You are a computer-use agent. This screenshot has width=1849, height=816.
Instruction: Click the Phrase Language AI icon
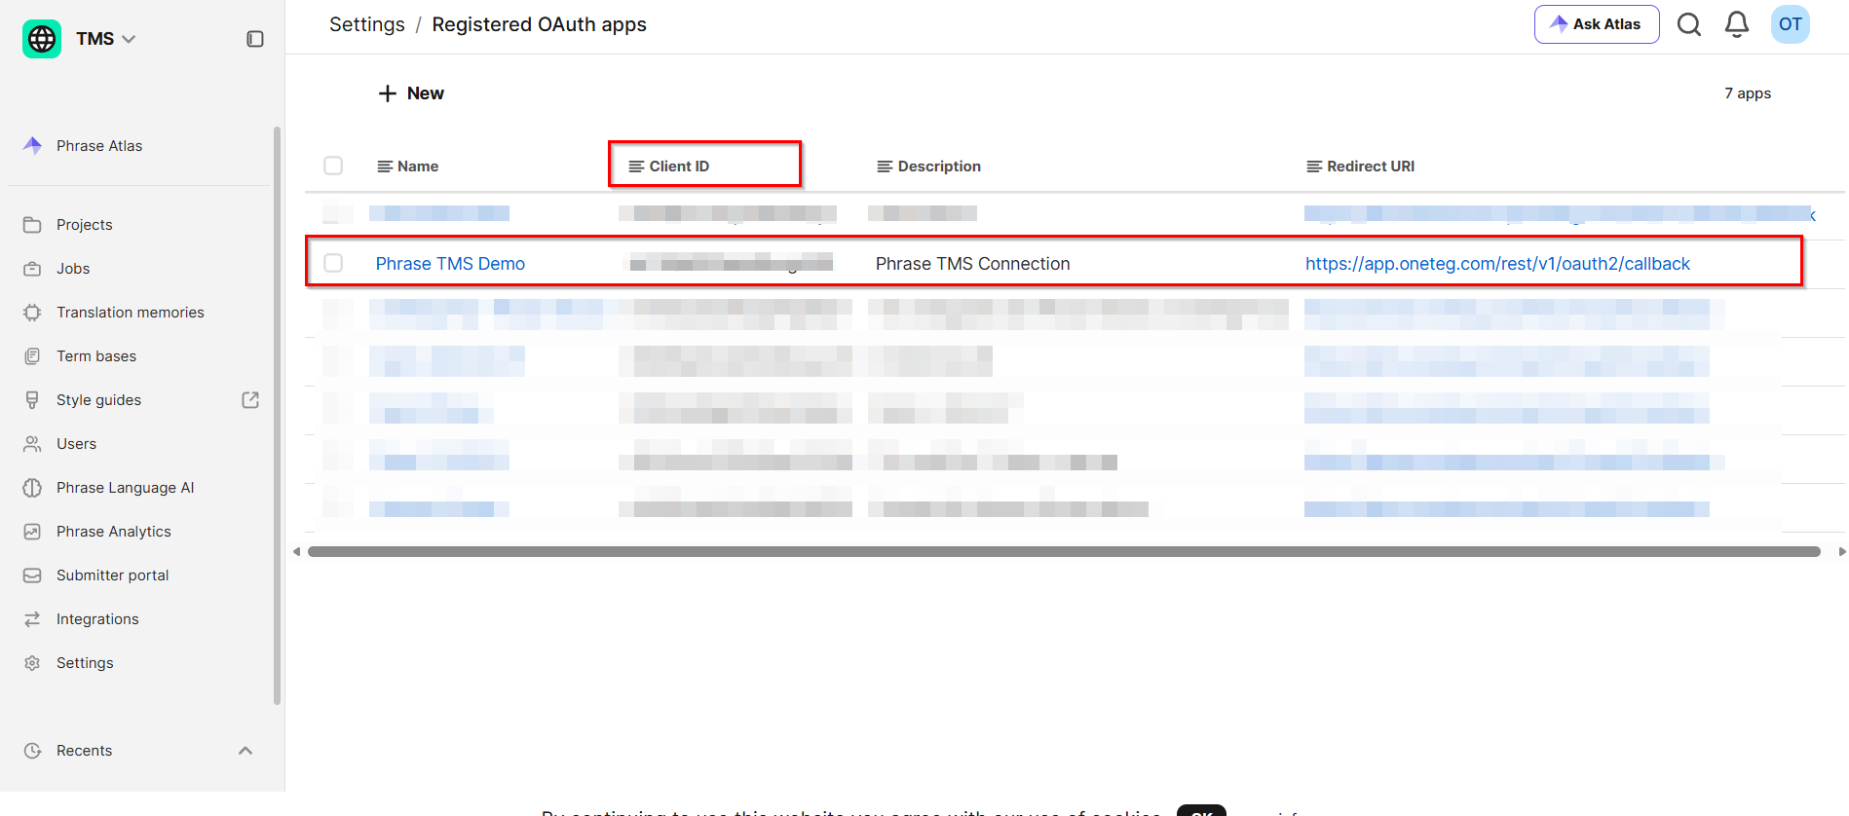click(x=32, y=488)
